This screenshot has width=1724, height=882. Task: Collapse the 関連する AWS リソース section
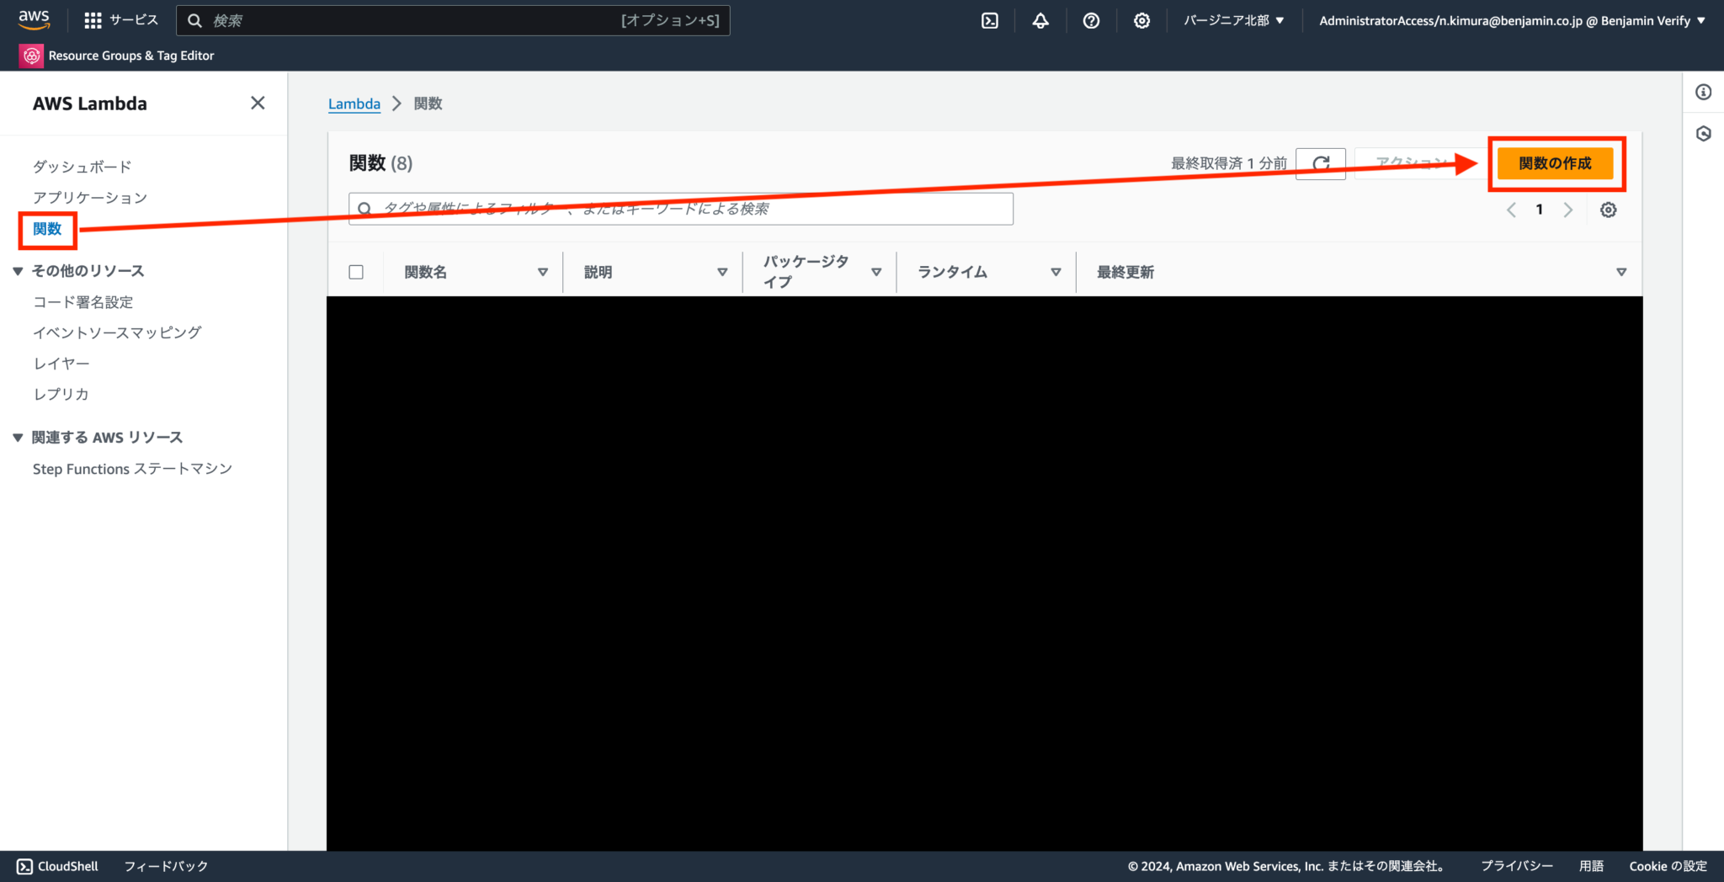(x=17, y=437)
